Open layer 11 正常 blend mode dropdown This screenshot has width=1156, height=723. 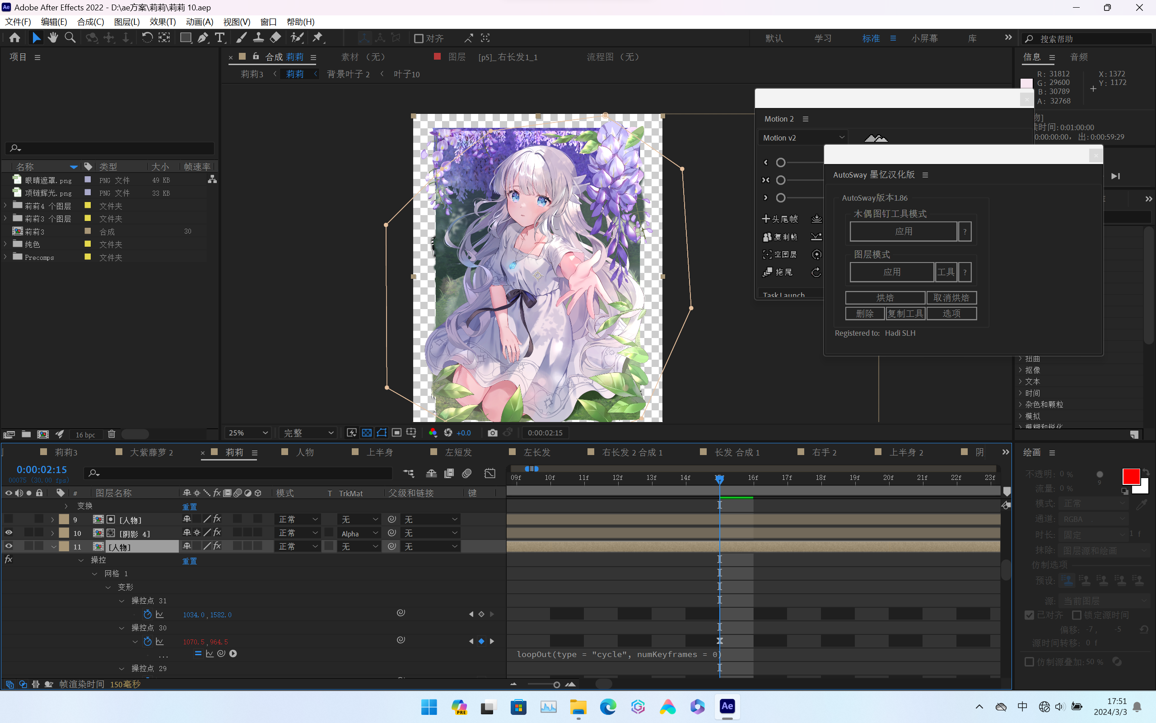click(x=298, y=547)
